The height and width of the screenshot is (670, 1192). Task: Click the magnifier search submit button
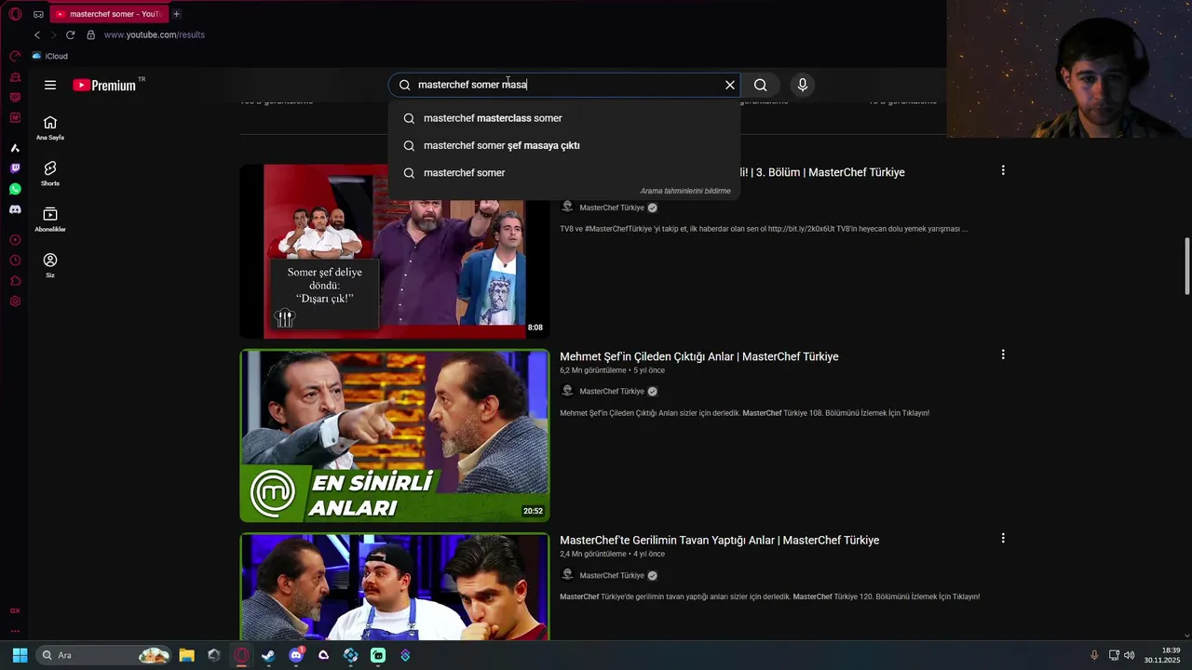pyautogui.click(x=761, y=85)
